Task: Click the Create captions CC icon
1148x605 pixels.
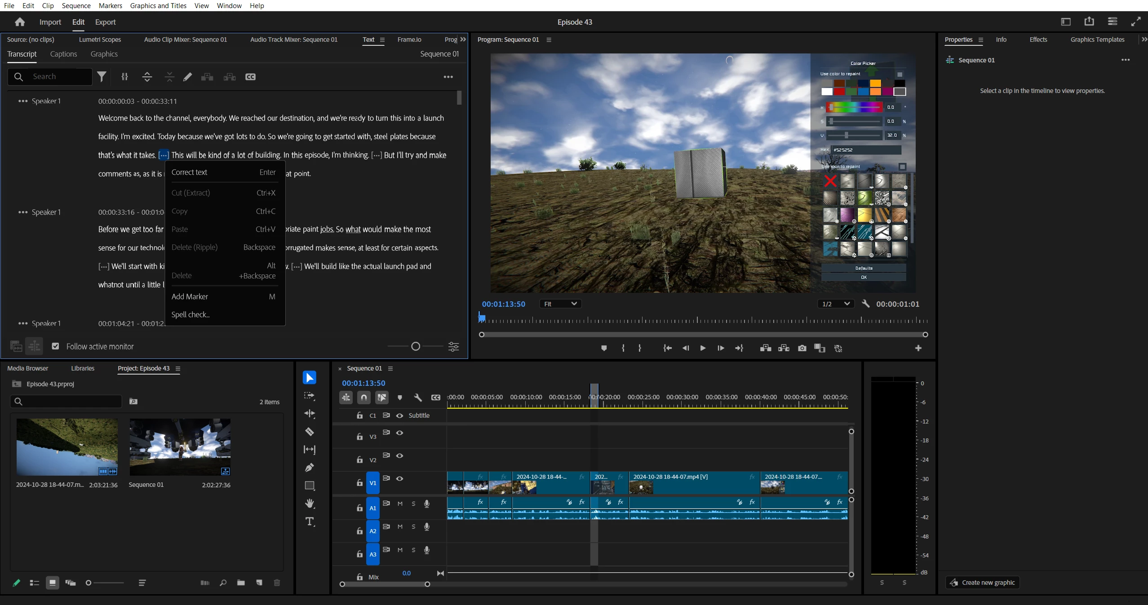Action: 250,77
